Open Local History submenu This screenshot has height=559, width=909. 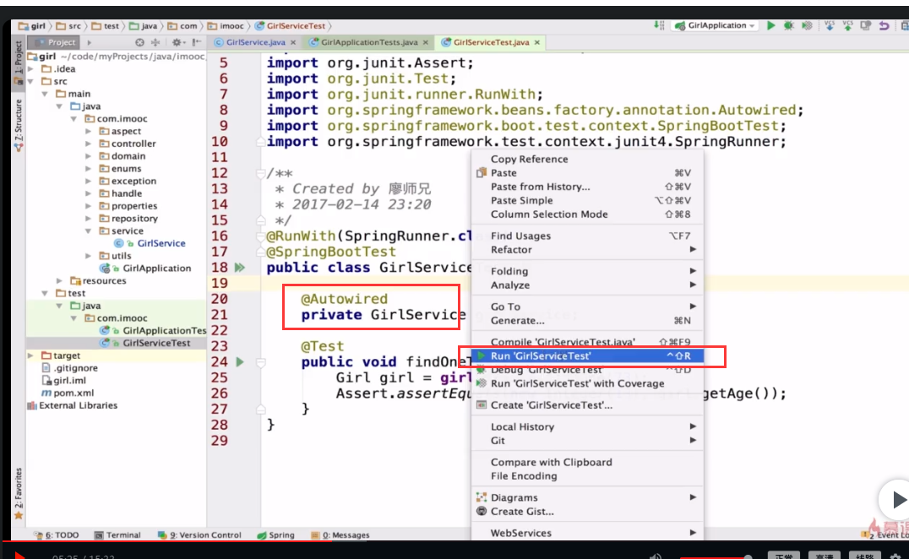(587, 427)
